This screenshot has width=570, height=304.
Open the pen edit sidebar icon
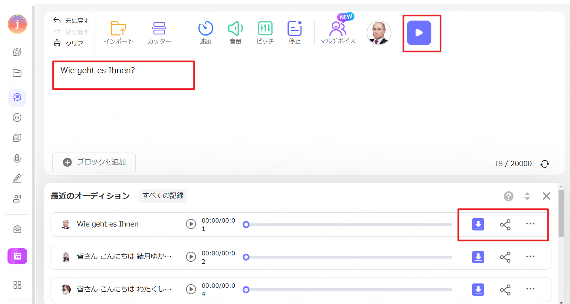point(17,178)
